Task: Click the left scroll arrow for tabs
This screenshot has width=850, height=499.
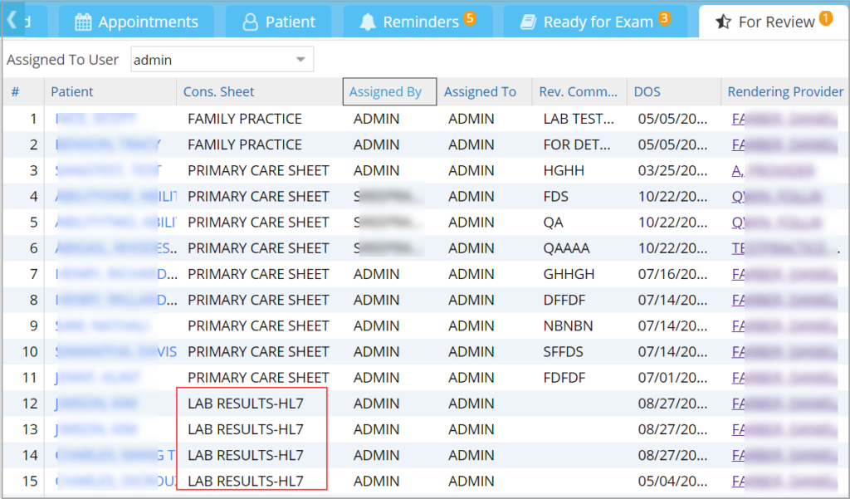Action: coord(13,18)
